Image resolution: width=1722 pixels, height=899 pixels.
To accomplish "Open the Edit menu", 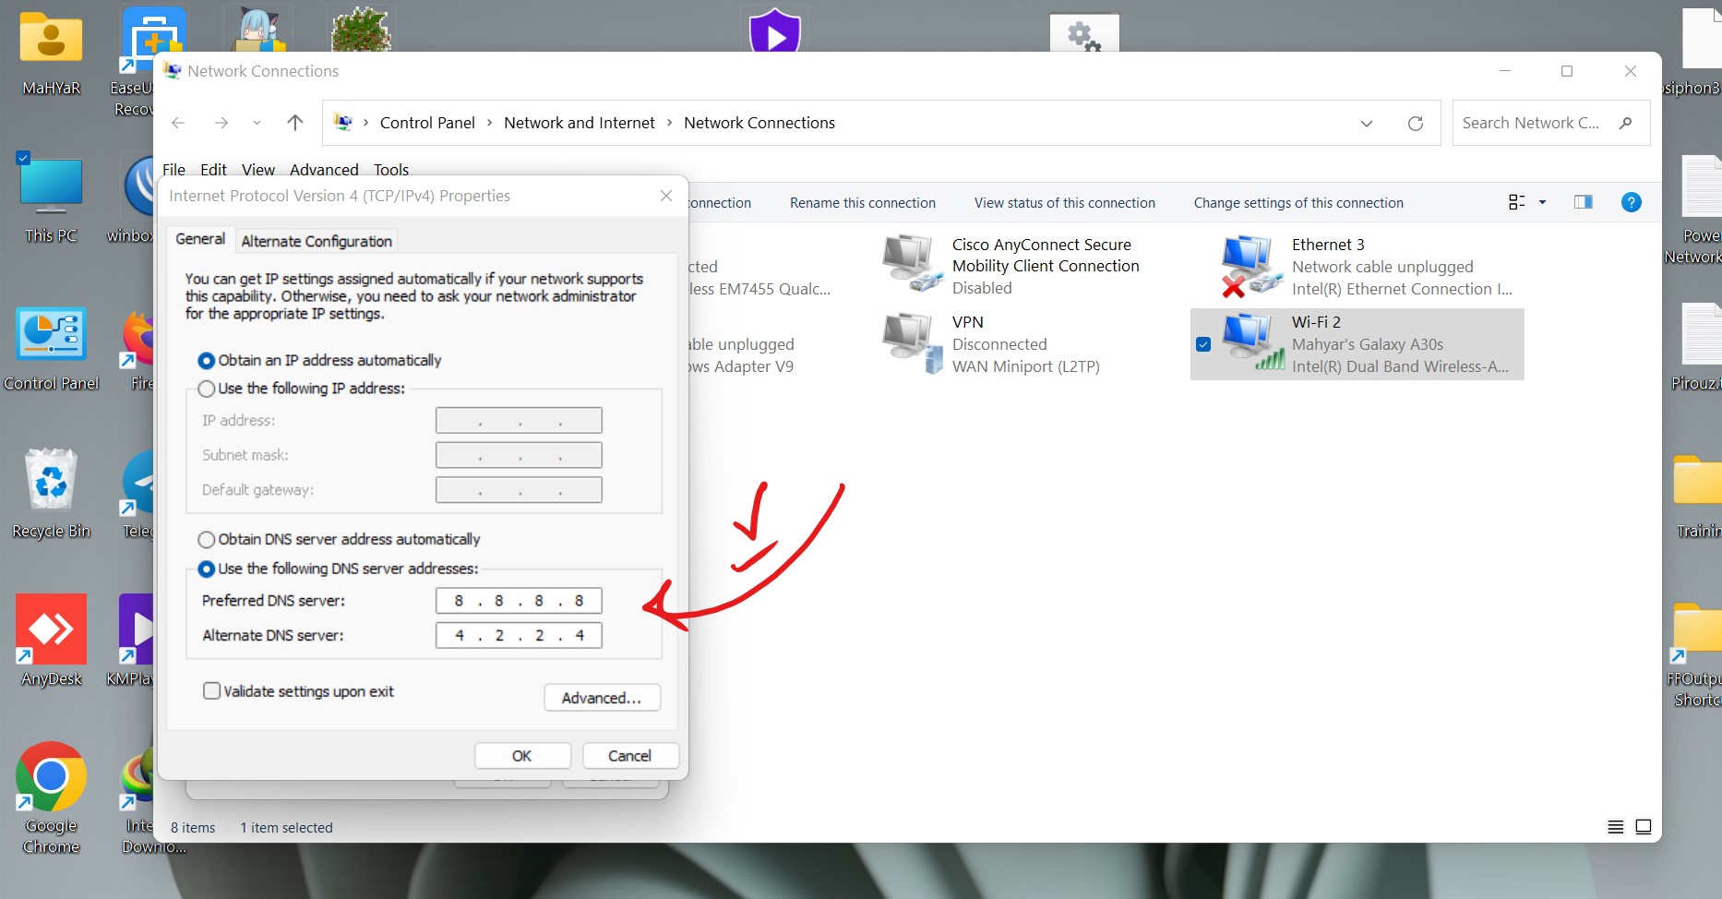I will tap(213, 170).
